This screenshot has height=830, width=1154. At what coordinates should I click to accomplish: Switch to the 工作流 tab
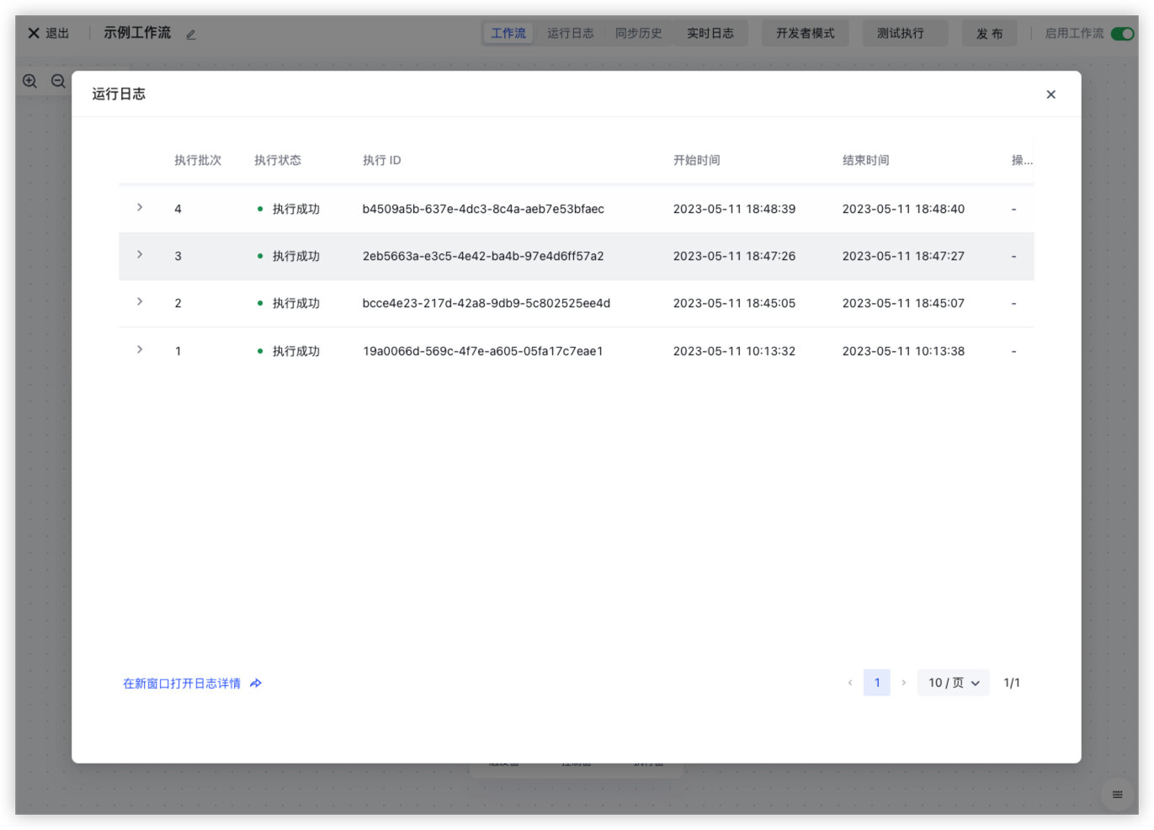coord(508,33)
